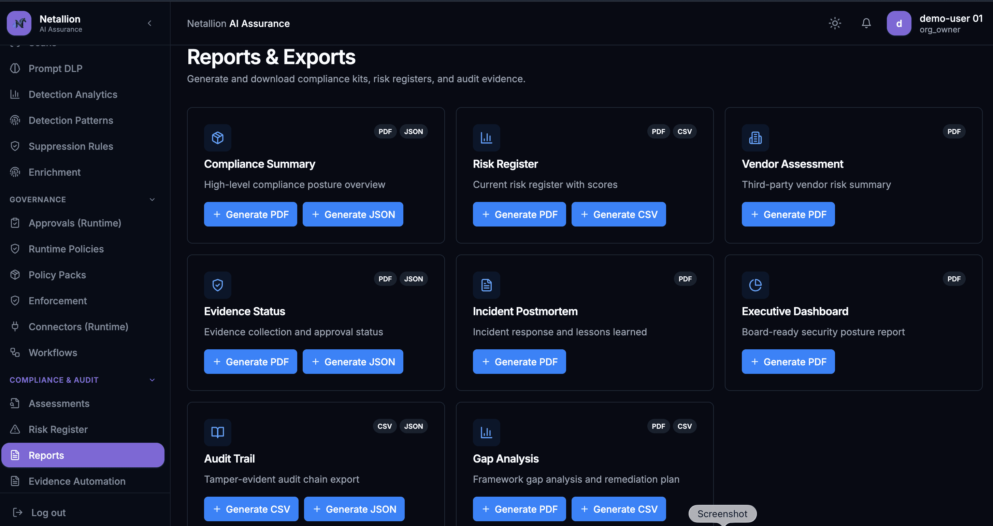993x526 pixels.
Task: Generate CSV for Audit Trail
Action: click(x=251, y=509)
